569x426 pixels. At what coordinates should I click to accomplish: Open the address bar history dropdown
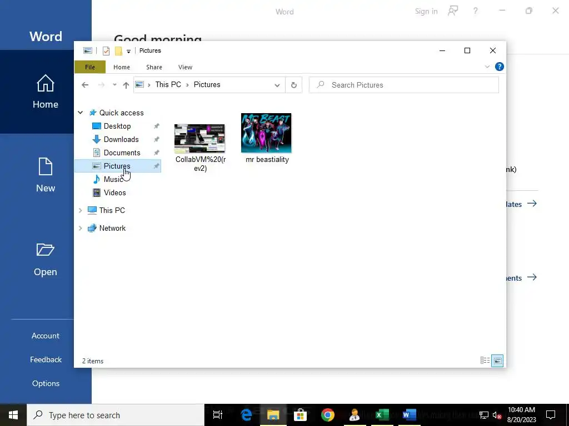tap(277, 85)
